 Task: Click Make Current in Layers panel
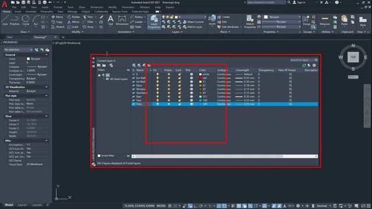coord(194,22)
